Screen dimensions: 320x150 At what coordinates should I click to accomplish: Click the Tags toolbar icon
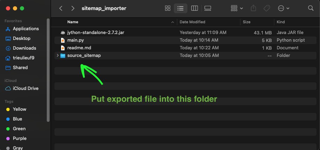coord(267,8)
